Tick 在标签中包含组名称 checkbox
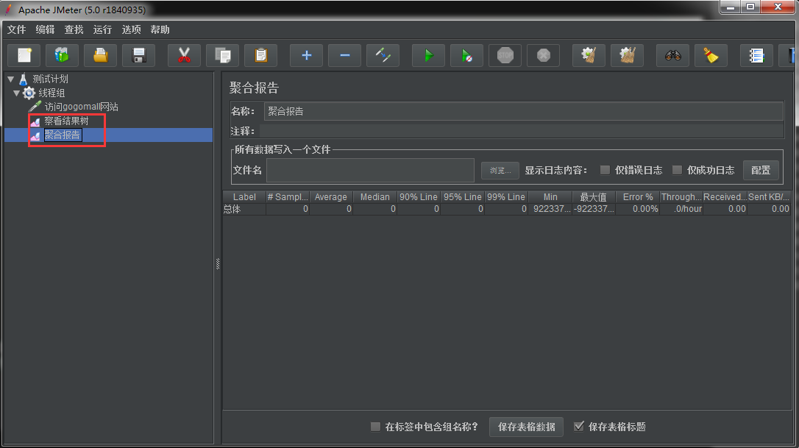Image resolution: width=799 pixels, height=448 pixels. tap(375, 427)
